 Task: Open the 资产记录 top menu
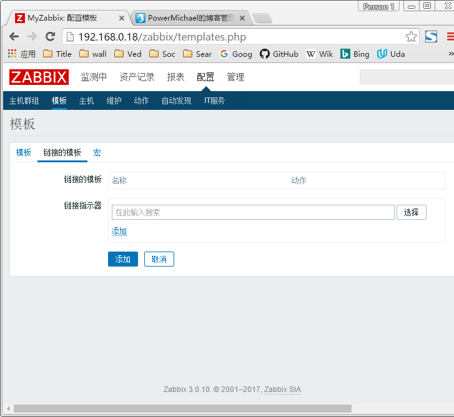(x=137, y=77)
